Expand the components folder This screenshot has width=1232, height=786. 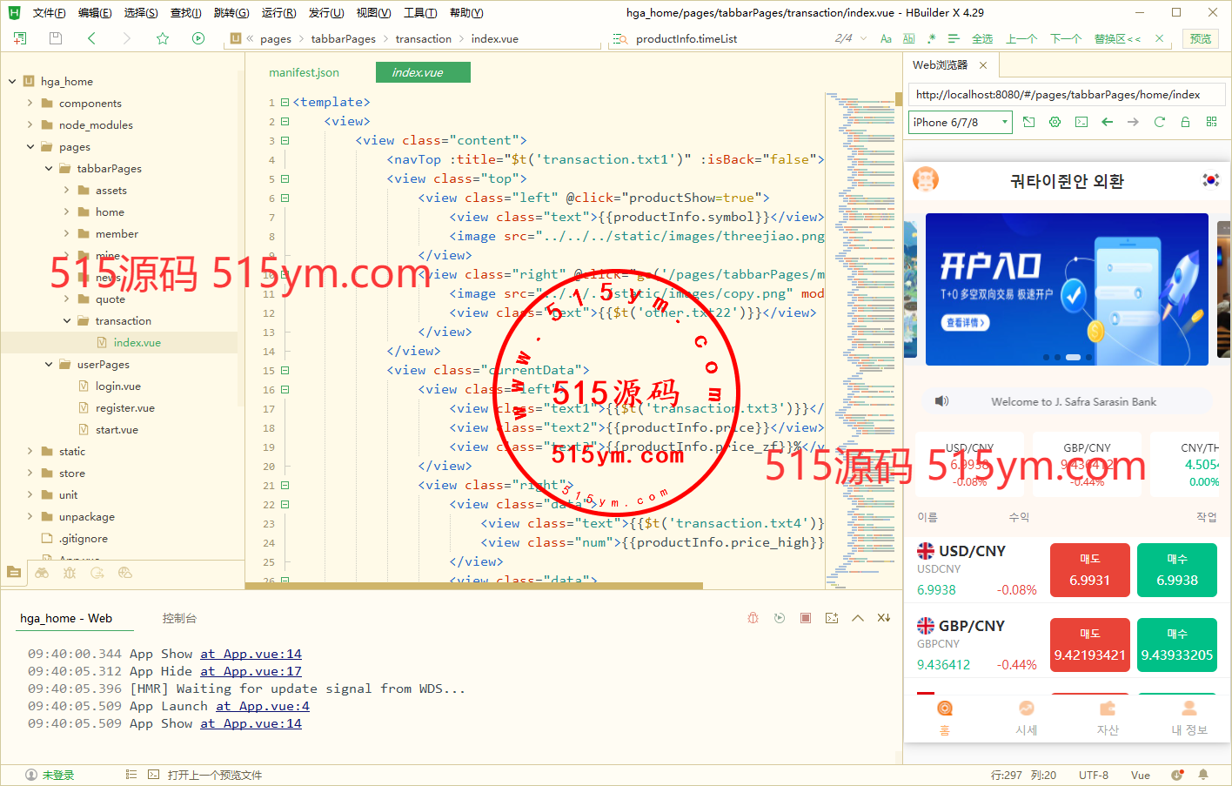30,103
